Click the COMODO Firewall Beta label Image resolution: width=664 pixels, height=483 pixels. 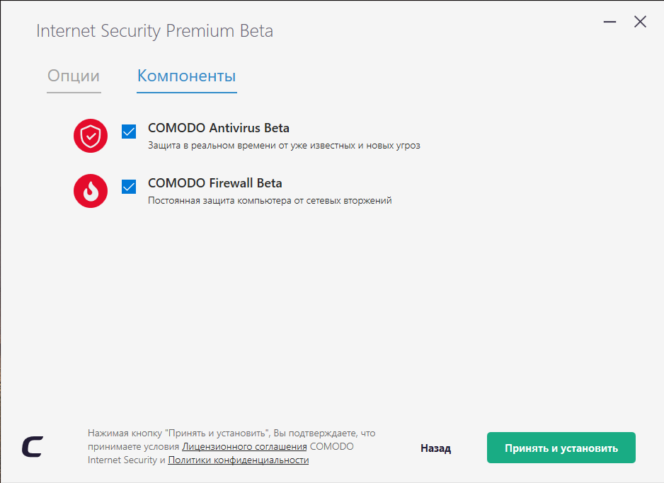pos(214,183)
